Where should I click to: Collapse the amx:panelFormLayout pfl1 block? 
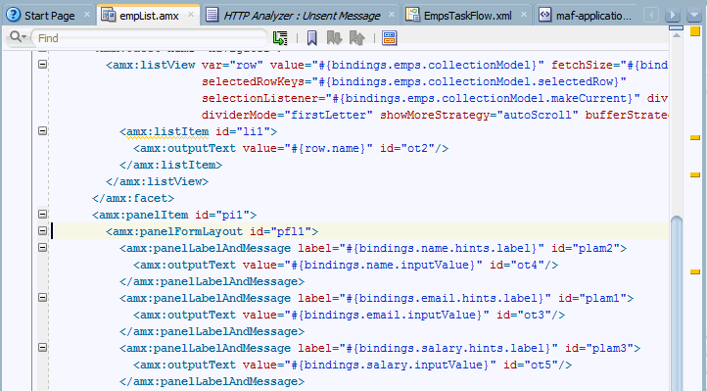pos(42,231)
